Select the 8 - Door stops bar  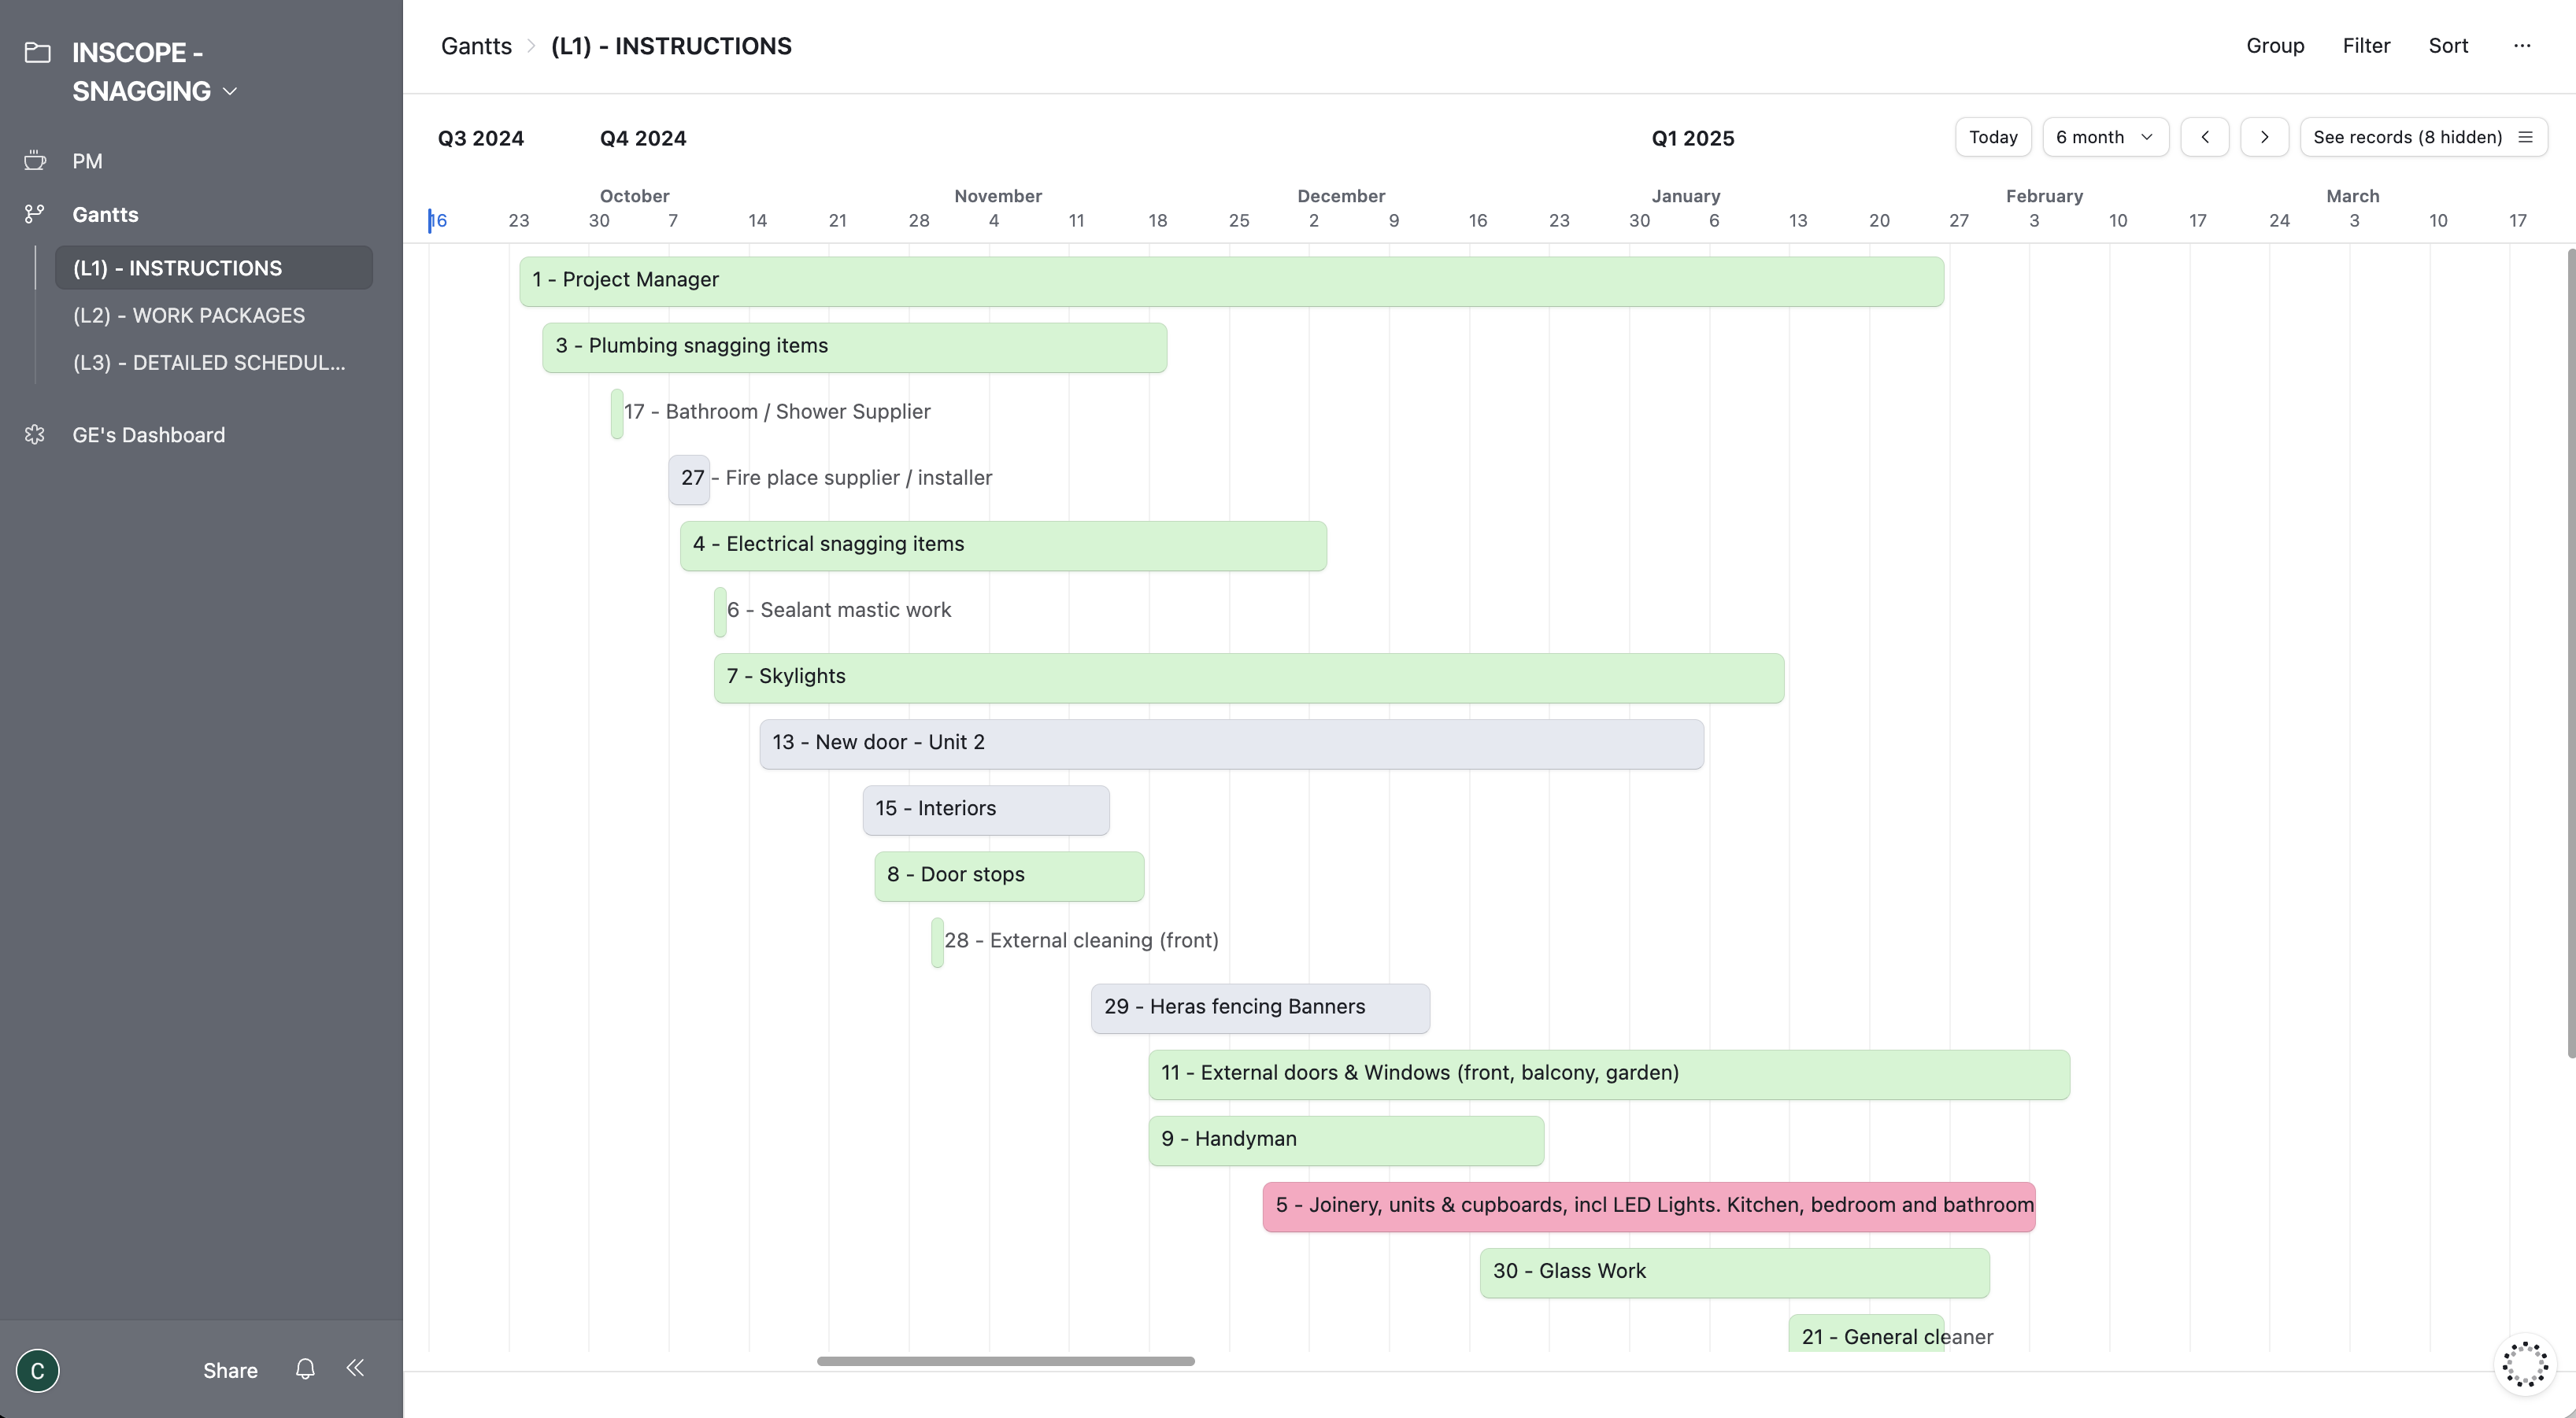click(x=1009, y=875)
